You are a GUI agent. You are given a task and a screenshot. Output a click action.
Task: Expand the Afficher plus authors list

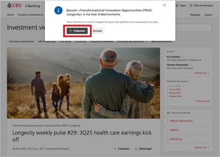(x=202, y=73)
